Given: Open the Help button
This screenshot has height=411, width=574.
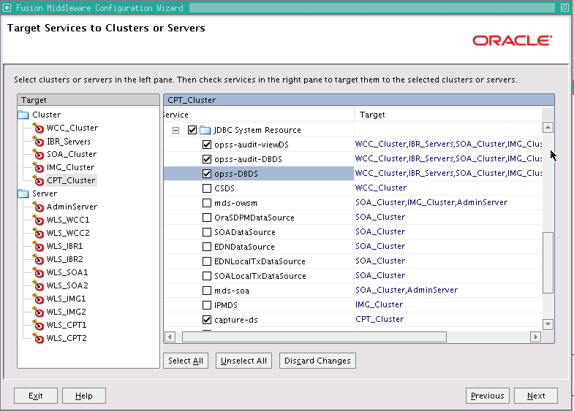Looking at the screenshot, I should point(84,396).
